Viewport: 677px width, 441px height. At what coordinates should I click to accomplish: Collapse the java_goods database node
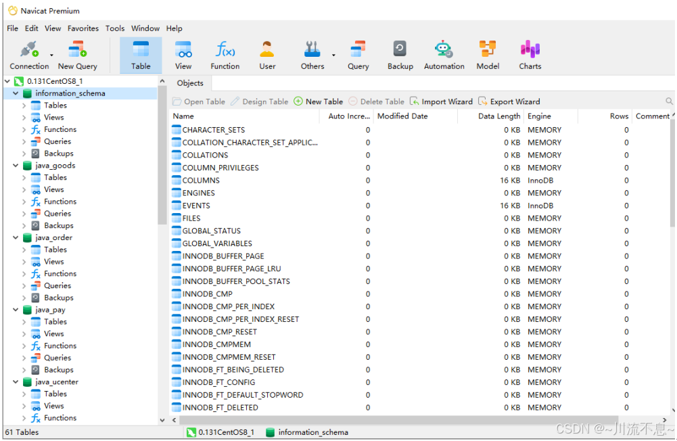(x=16, y=166)
